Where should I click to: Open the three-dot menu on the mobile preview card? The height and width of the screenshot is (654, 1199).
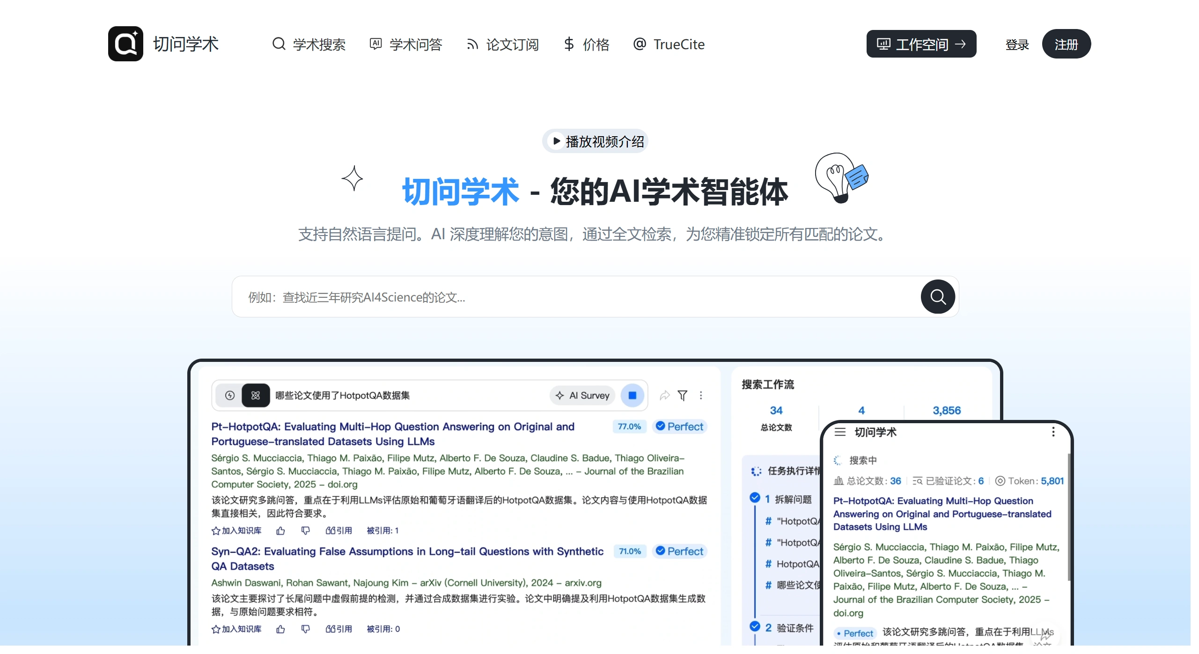pos(1053,432)
